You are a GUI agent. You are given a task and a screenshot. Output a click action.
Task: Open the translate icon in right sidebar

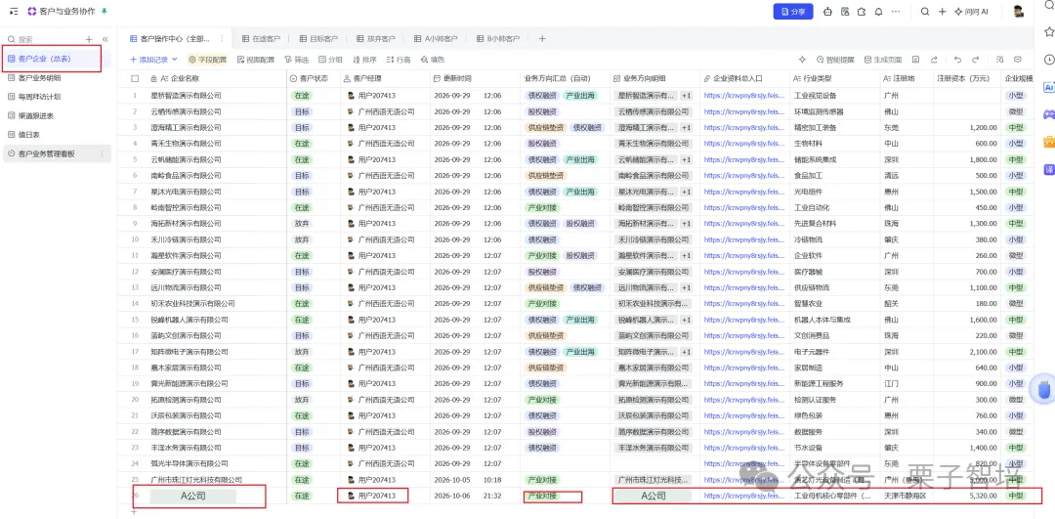point(1048,169)
